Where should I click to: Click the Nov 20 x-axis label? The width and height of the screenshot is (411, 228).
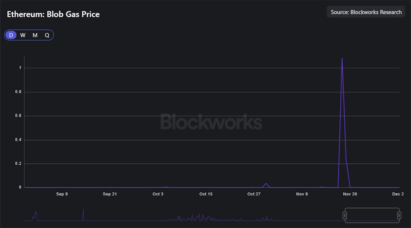tap(350, 194)
